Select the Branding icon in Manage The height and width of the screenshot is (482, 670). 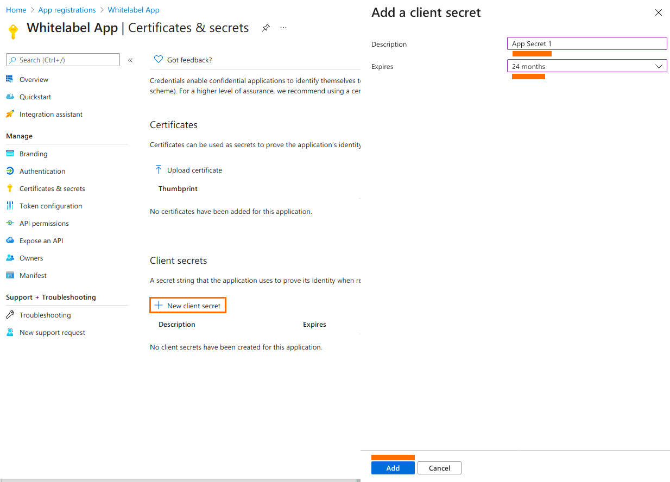click(10, 154)
